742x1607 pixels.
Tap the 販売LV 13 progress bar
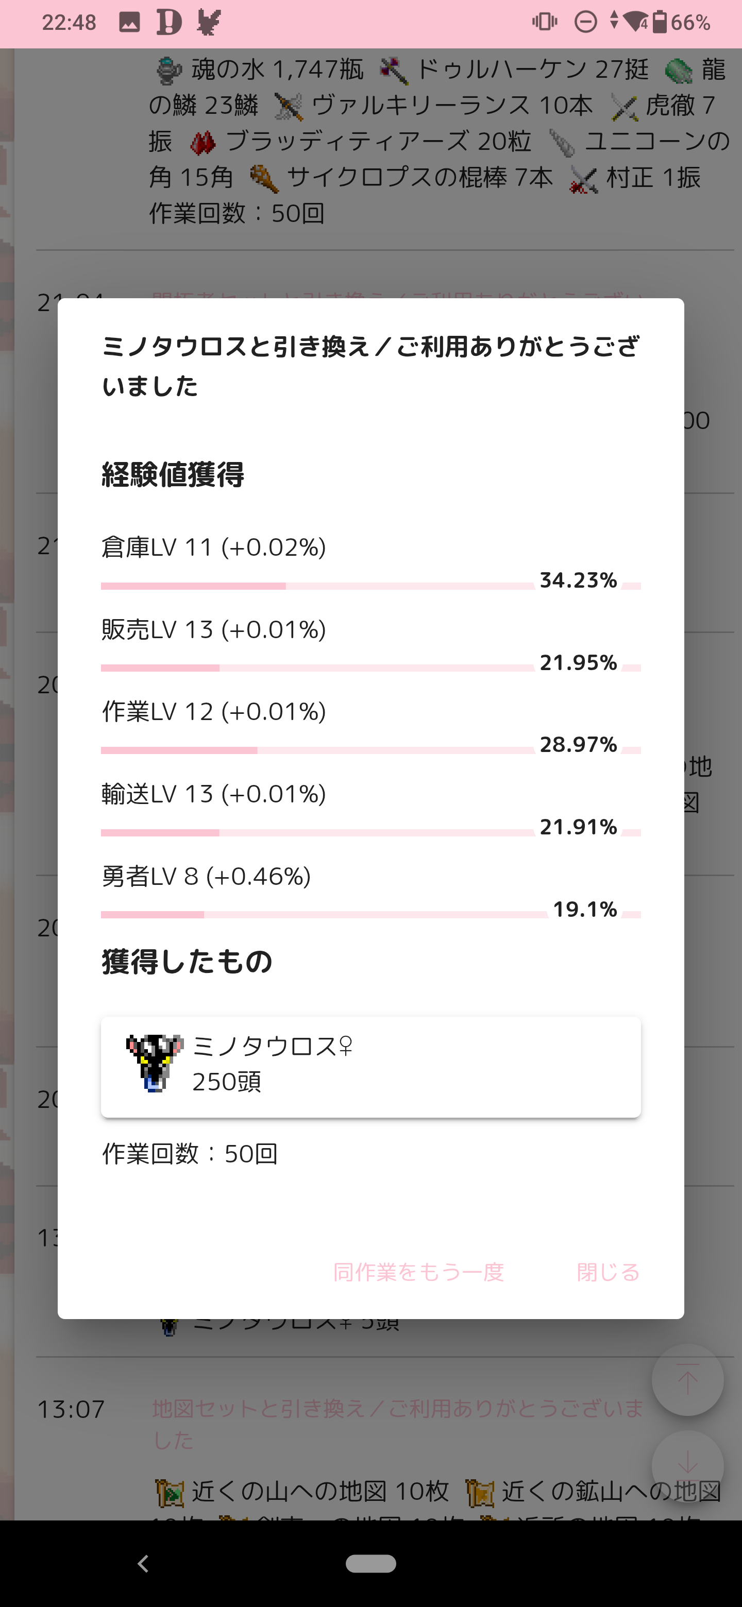pyautogui.click(x=370, y=668)
